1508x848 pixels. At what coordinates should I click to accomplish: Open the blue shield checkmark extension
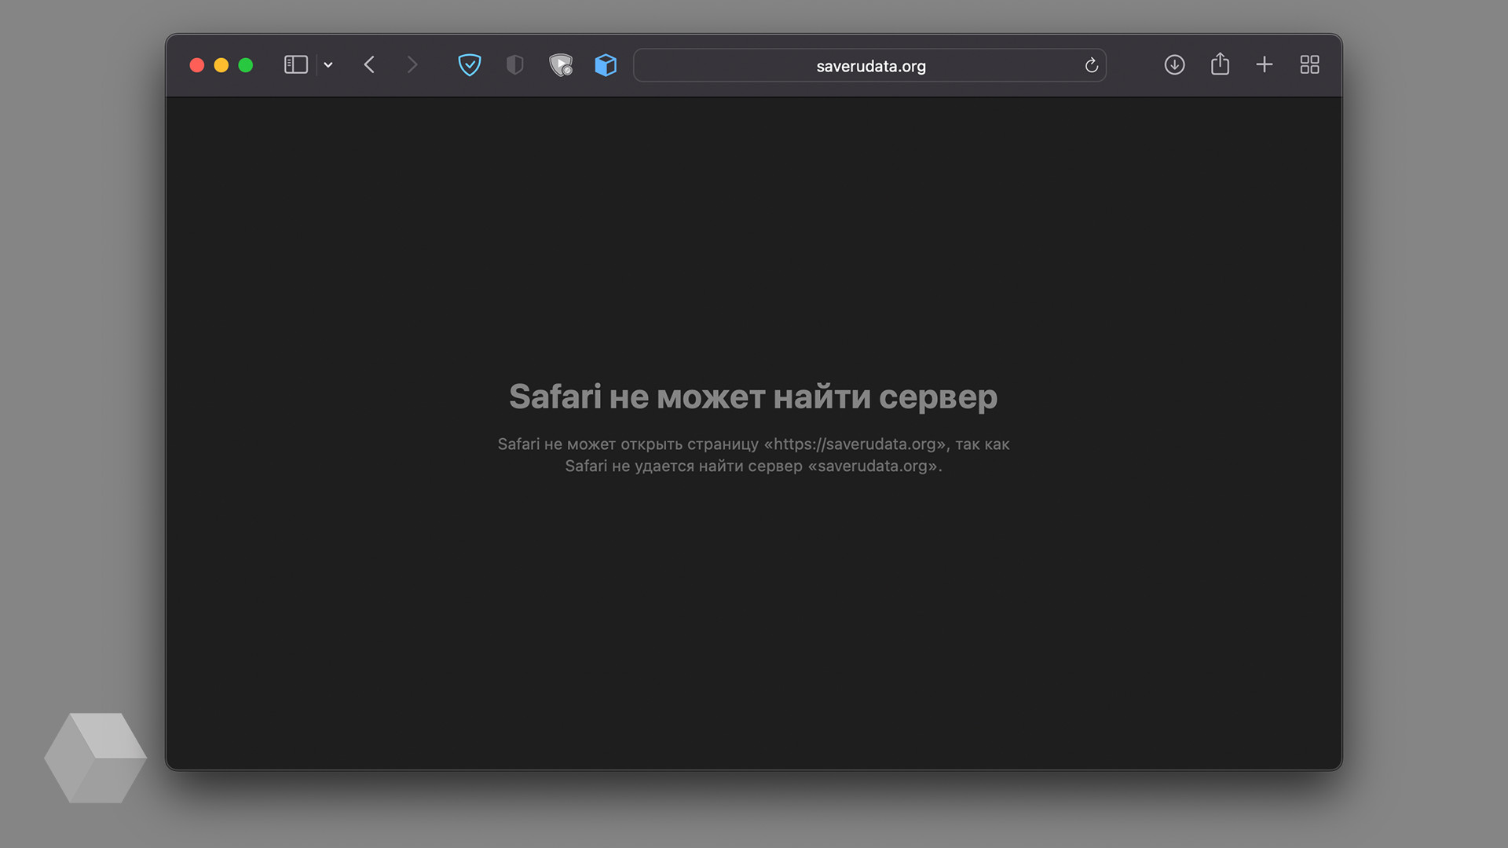coord(469,65)
